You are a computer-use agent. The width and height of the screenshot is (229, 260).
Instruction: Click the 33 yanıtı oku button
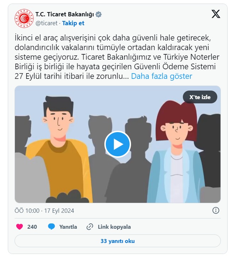118,241
